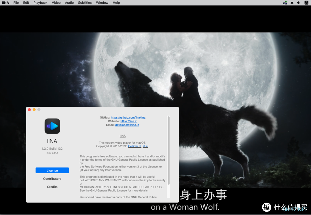Follow the Collider LI link

[x=134, y=146]
